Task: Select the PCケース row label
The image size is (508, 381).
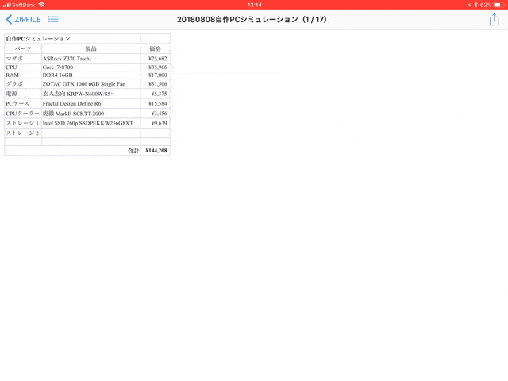Action: (x=23, y=103)
